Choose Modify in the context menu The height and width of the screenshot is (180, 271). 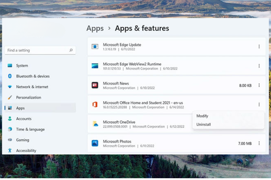pos(202,116)
